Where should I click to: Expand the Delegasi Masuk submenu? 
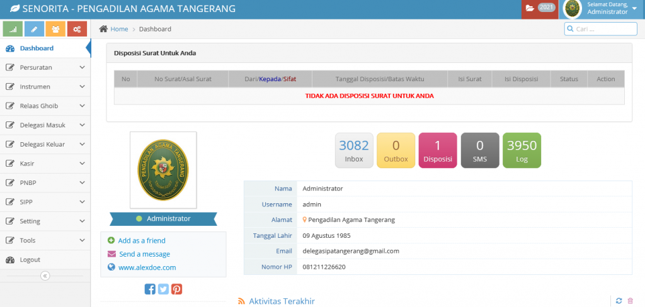(45, 125)
